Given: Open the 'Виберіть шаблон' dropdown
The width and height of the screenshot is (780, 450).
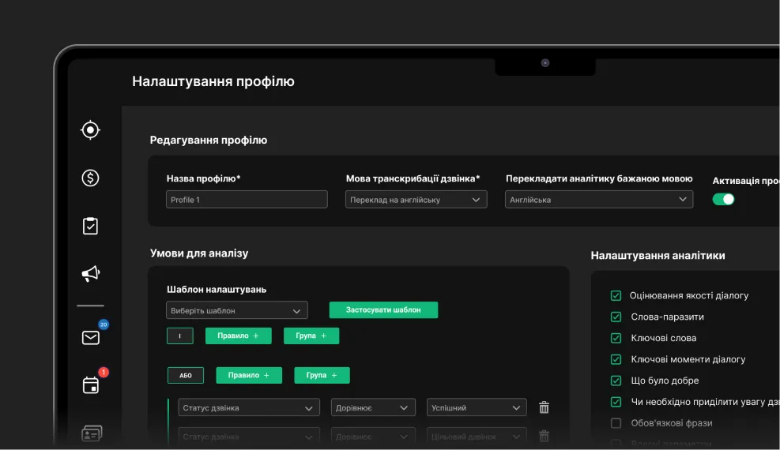Looking at the screenshot, I should 236,310.
